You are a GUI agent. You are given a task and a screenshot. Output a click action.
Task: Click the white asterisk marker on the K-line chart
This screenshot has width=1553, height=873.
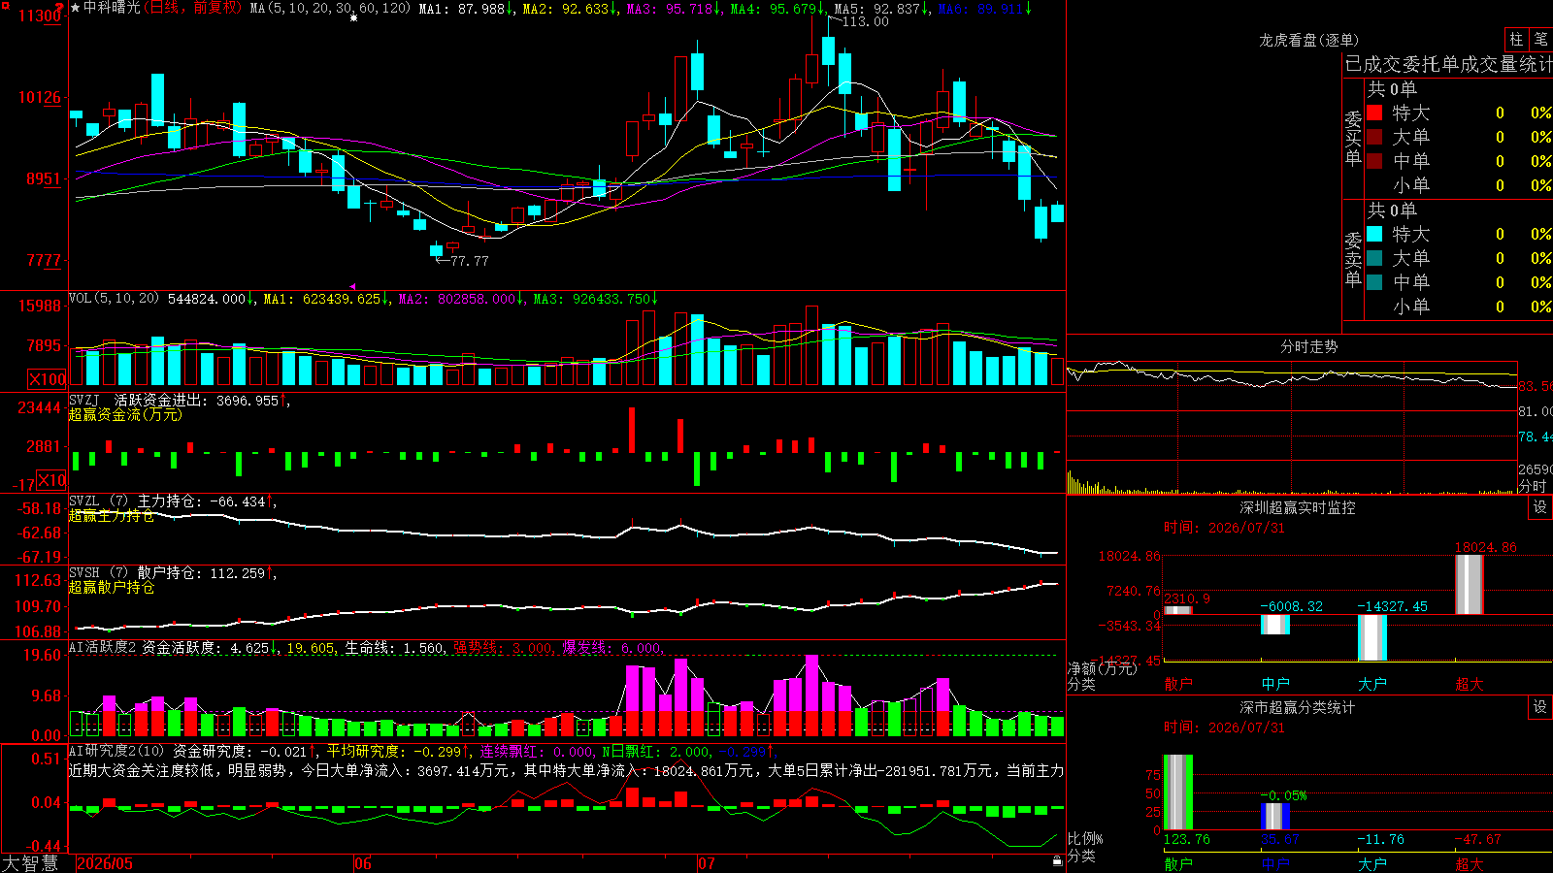tap(353, 18)
